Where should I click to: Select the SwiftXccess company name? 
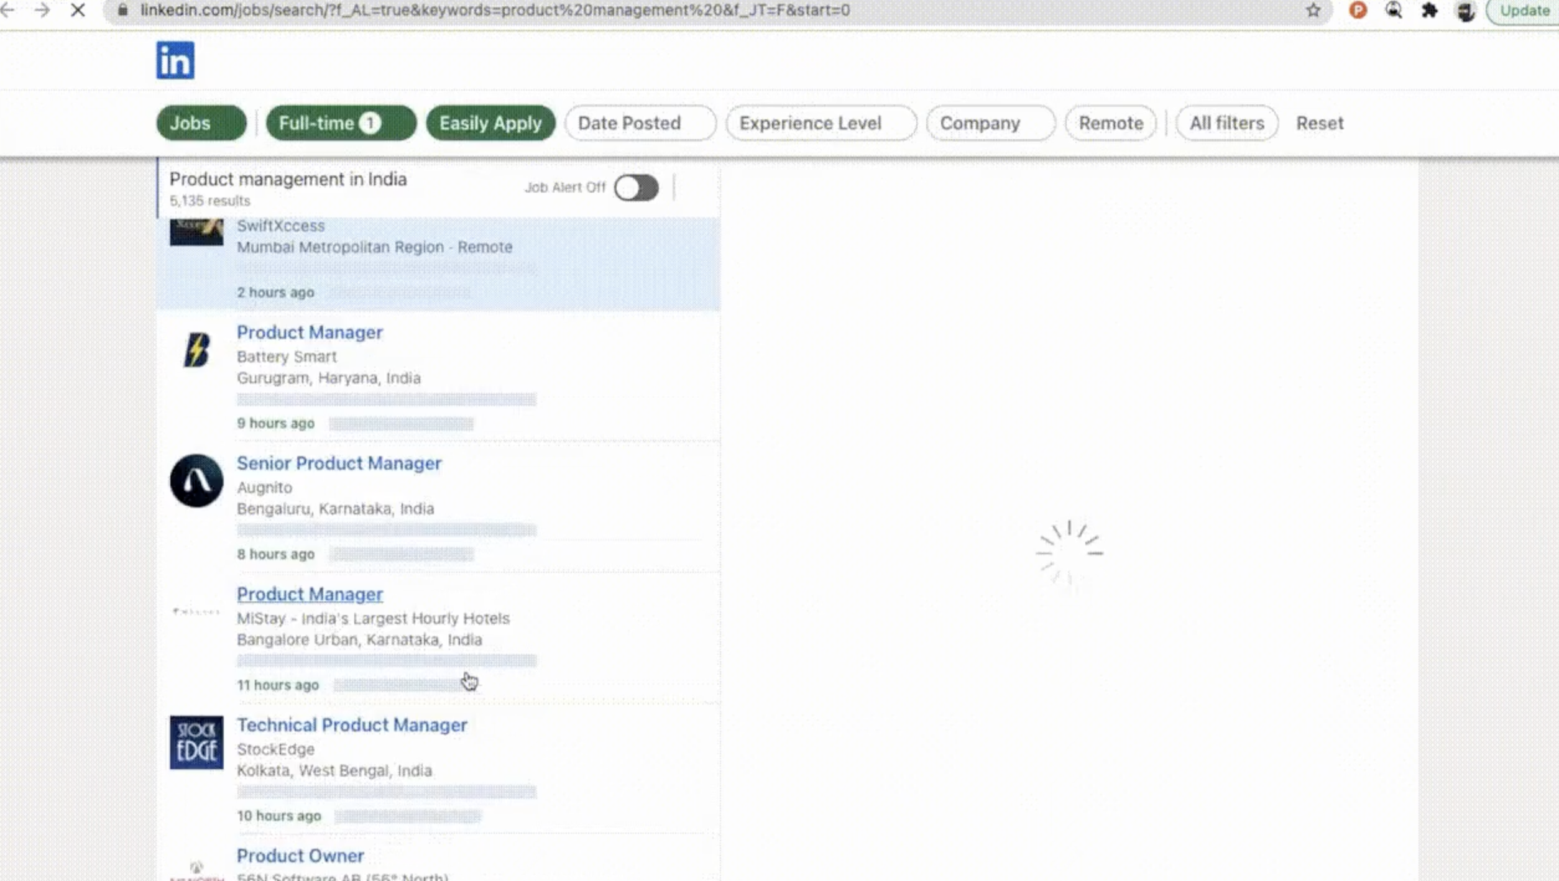pos(280,226)
